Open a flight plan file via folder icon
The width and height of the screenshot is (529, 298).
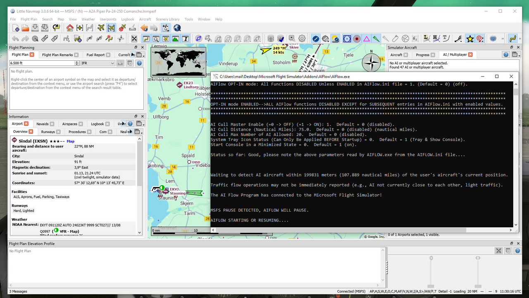click(25, 28)
